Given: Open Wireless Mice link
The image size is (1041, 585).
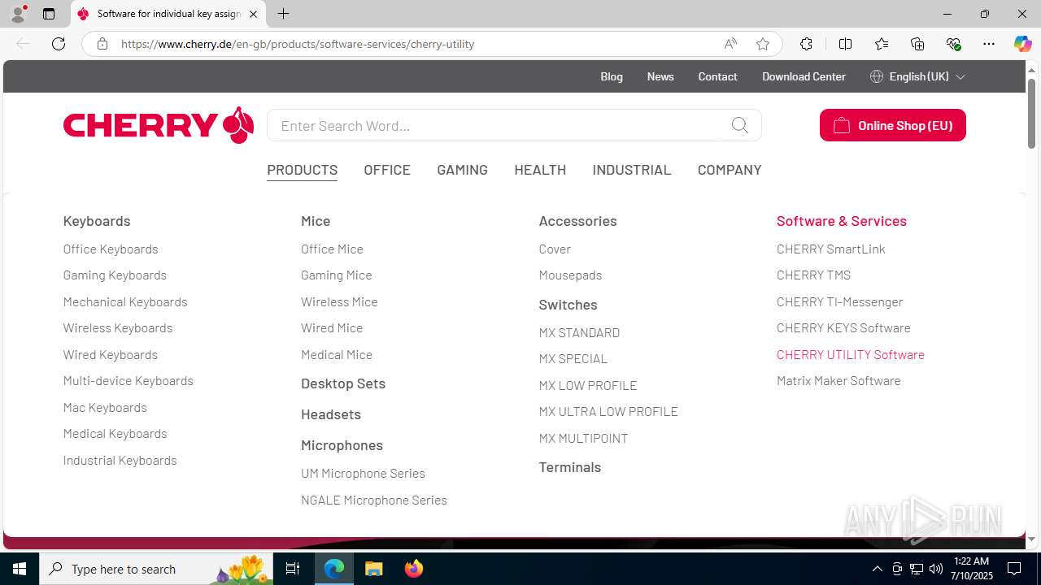Looking at the screenshot, I should pyautogui.click(x=339, y=301).
